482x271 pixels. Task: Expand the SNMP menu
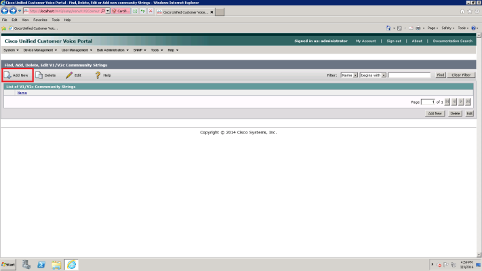pos(140,50)
